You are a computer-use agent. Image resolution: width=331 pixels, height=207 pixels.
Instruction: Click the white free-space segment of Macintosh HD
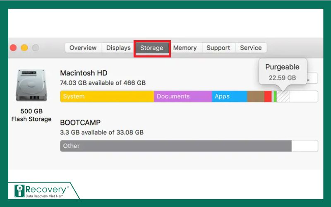pos(303,96)
